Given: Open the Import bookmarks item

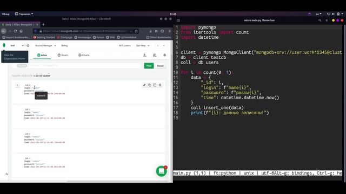Looking at the screenshot, I should pos(16,37).
